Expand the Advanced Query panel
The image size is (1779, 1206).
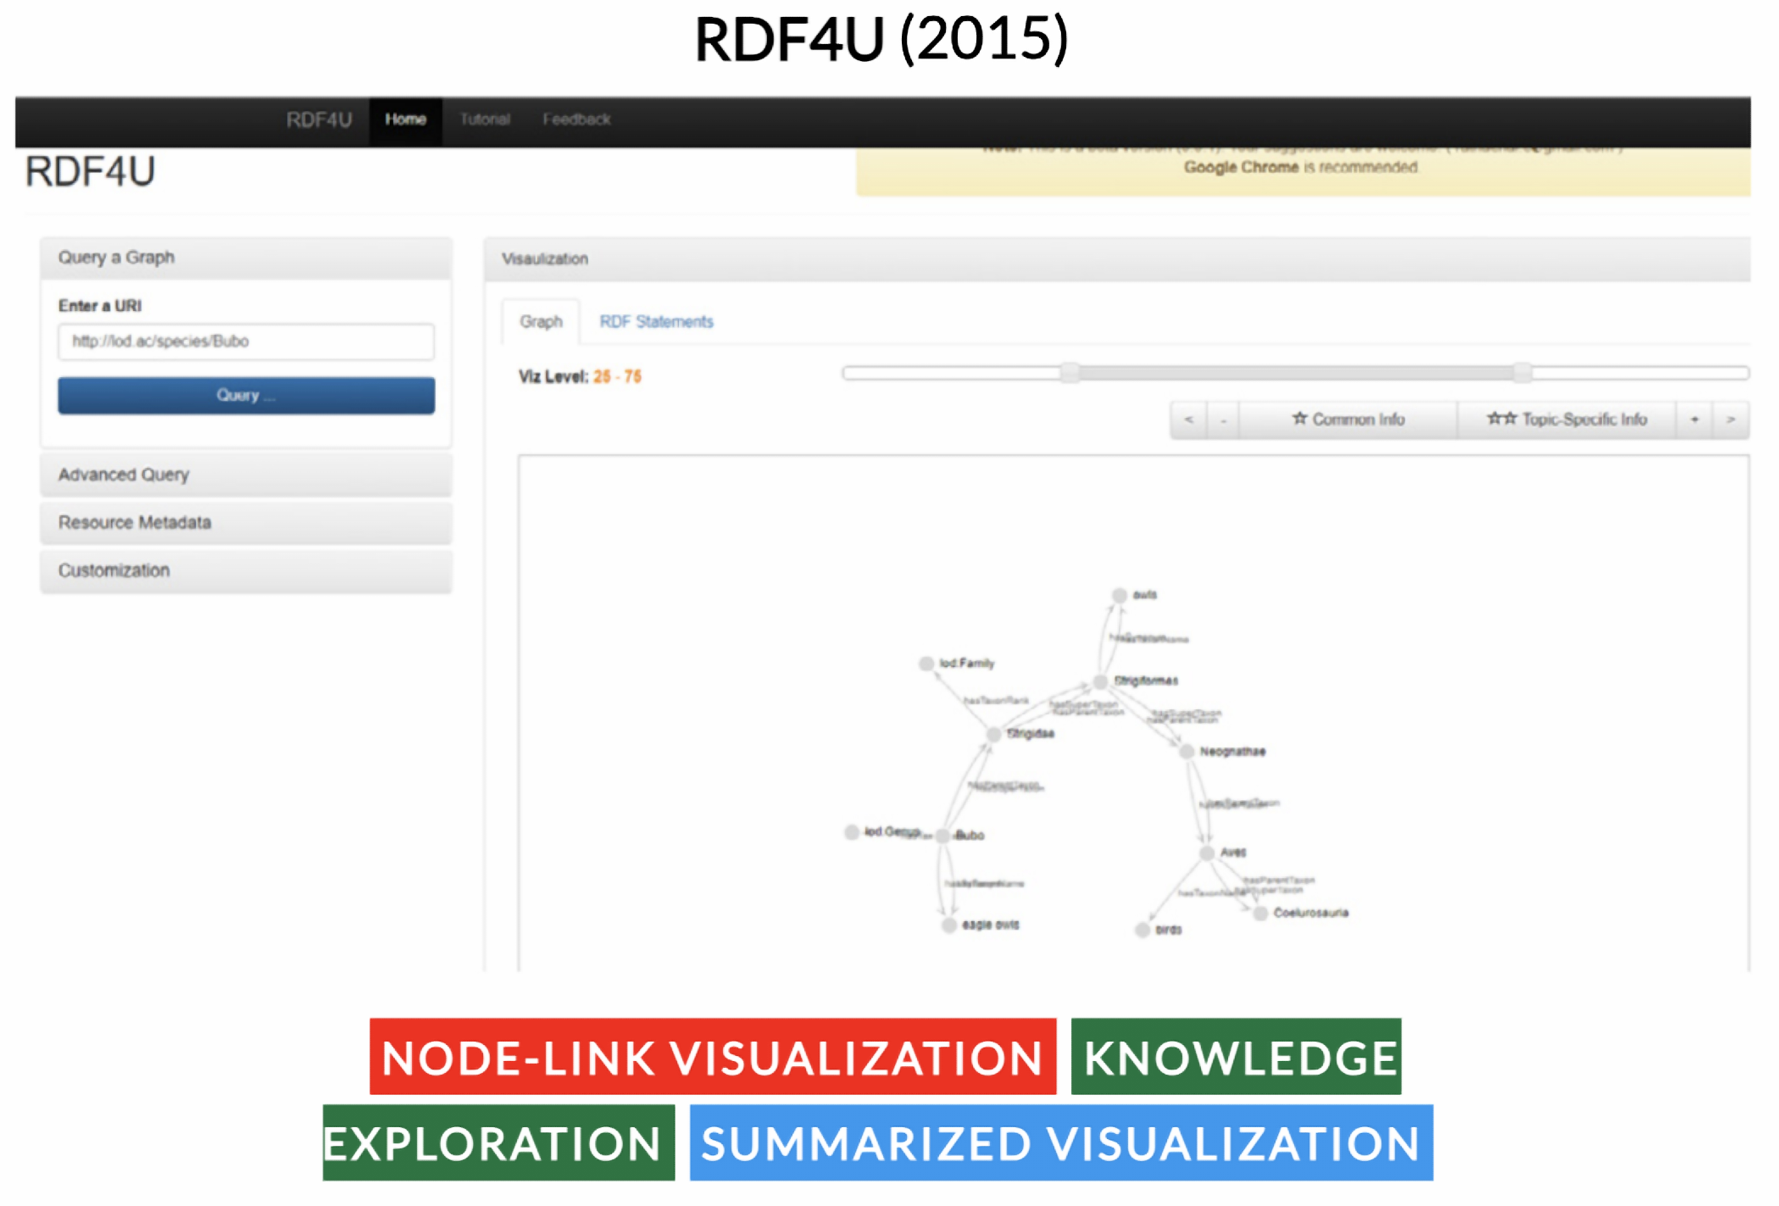[x=246, y=475]
